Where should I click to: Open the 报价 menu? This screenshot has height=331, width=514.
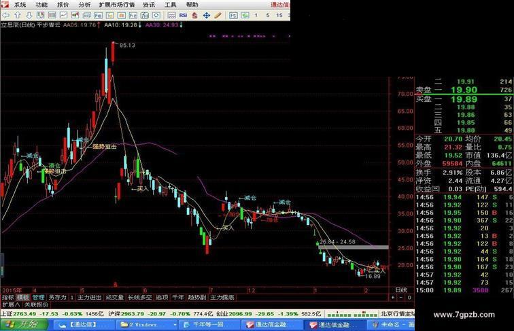[63, 5]
